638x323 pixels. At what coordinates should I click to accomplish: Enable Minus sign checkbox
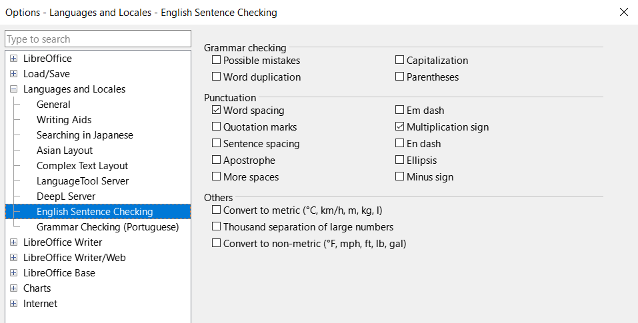(x=399, y=176)
